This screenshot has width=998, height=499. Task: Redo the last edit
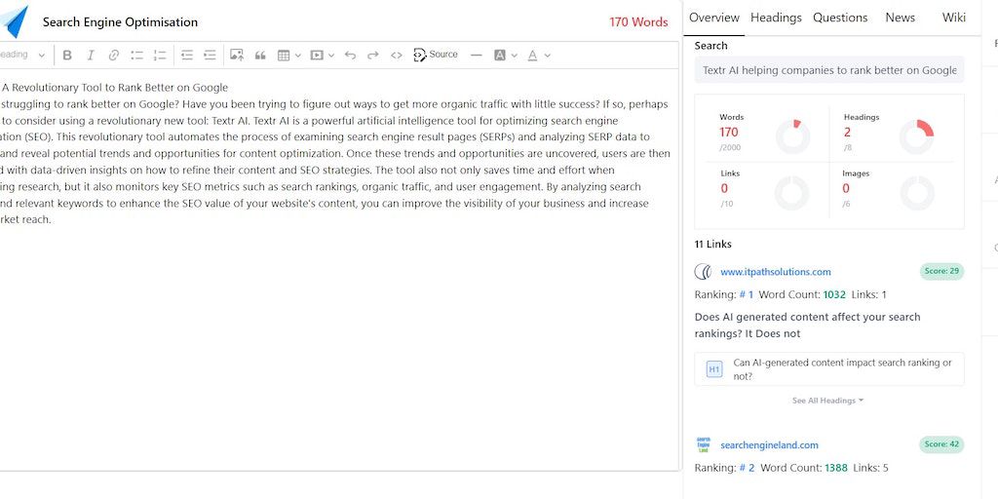point(373,56)
